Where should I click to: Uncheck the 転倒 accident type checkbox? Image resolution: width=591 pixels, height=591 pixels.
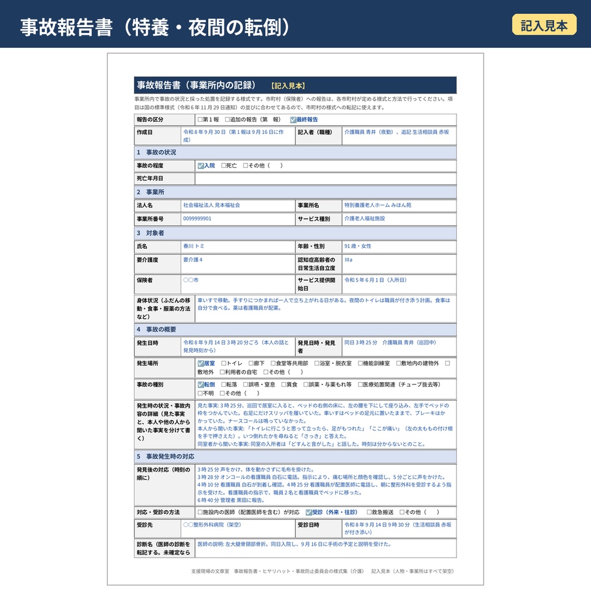tap(200, 384)
